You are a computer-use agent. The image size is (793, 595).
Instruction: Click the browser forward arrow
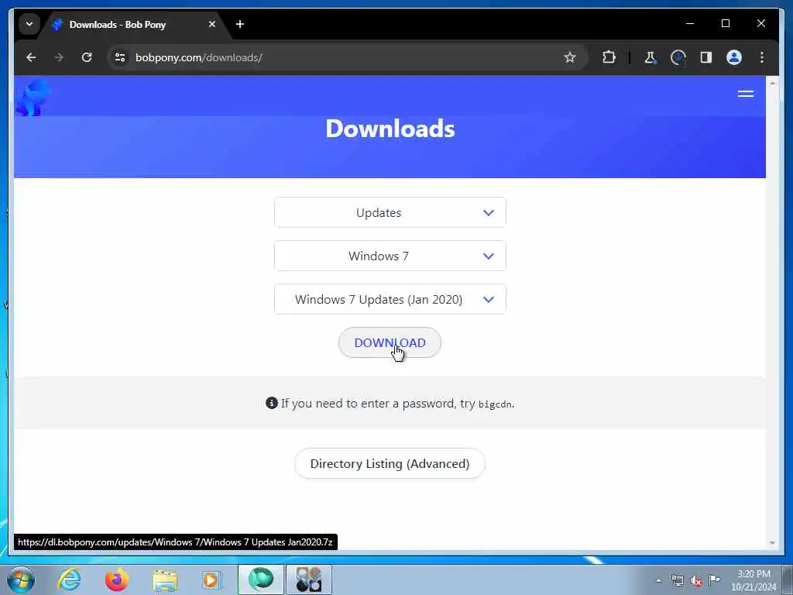tap(59, 57)
